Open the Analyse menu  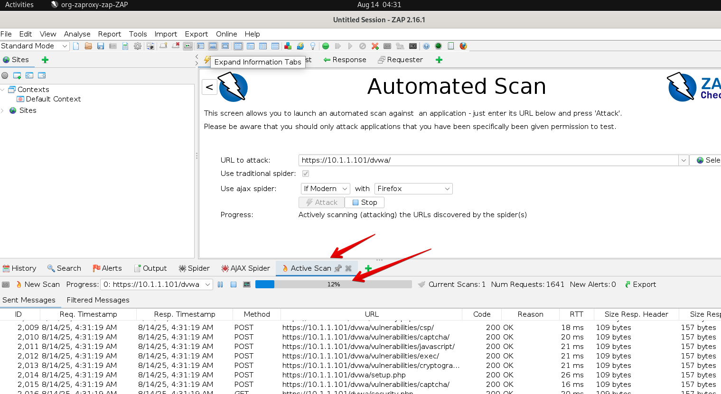[77, 34]
